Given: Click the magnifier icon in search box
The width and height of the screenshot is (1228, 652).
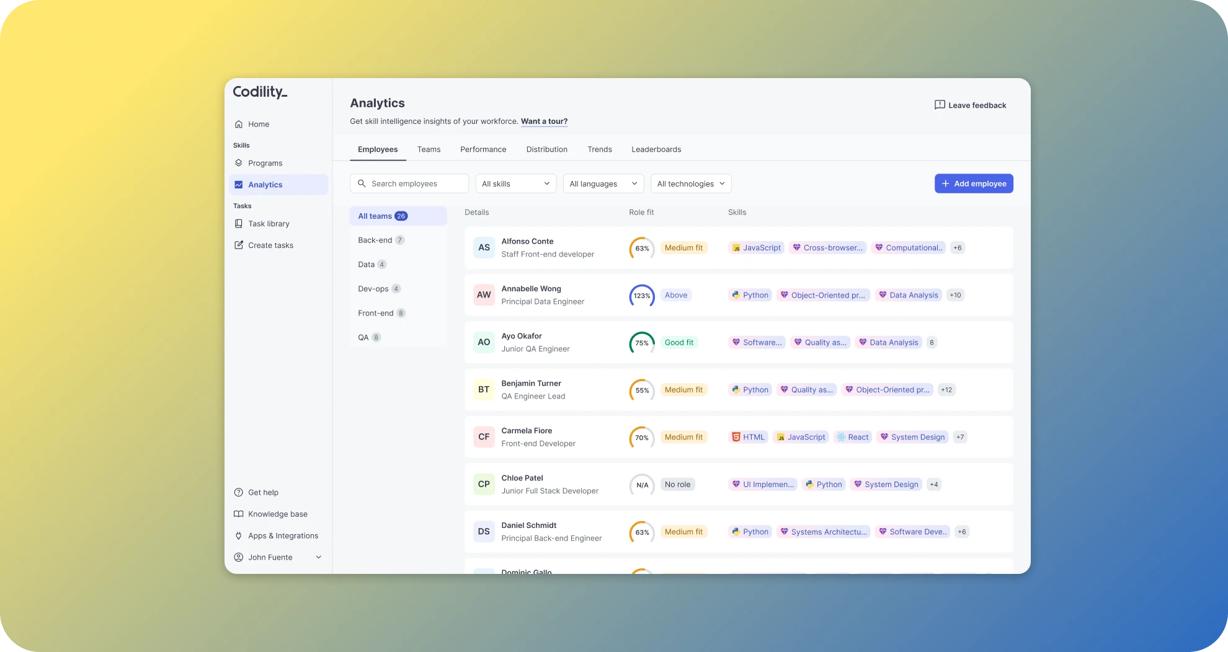Looking at the screenshot, I should click(x=362, y=183).
